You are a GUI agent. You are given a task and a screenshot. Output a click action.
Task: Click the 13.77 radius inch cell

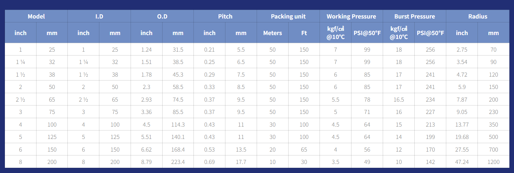(x=462, y=125)
